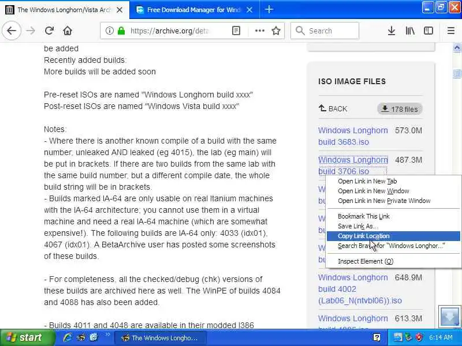Click the scrollbar up arrow
The image size is (462, 346).
[x=457, y=48]
